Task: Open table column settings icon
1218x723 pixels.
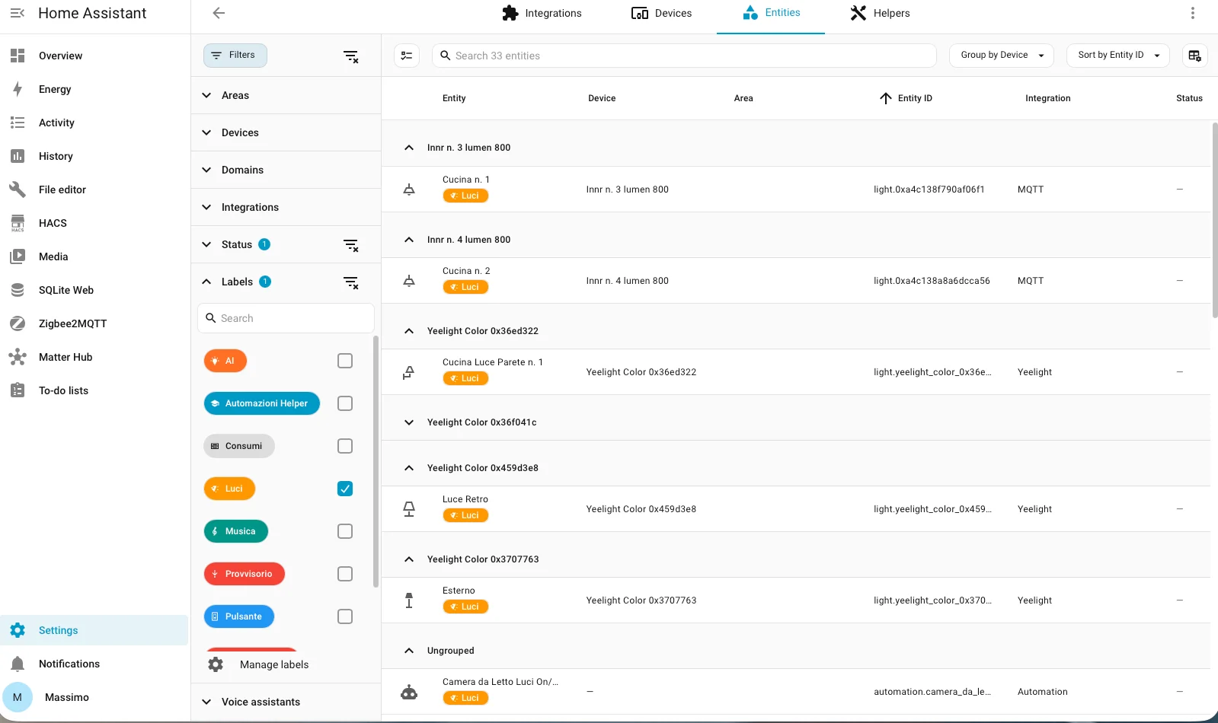Action: [x=1194, y=56]
